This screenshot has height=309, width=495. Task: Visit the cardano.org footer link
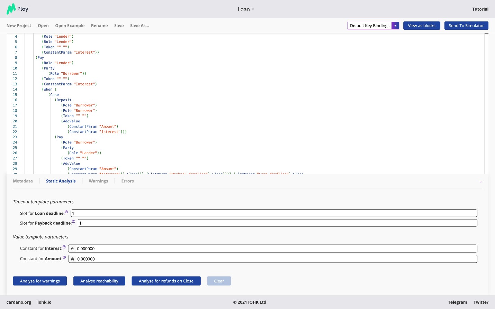(19, 302)
